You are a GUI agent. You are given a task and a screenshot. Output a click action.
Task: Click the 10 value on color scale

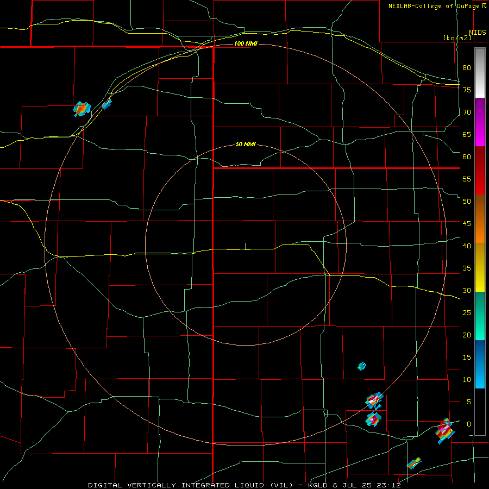click(467, 380)
